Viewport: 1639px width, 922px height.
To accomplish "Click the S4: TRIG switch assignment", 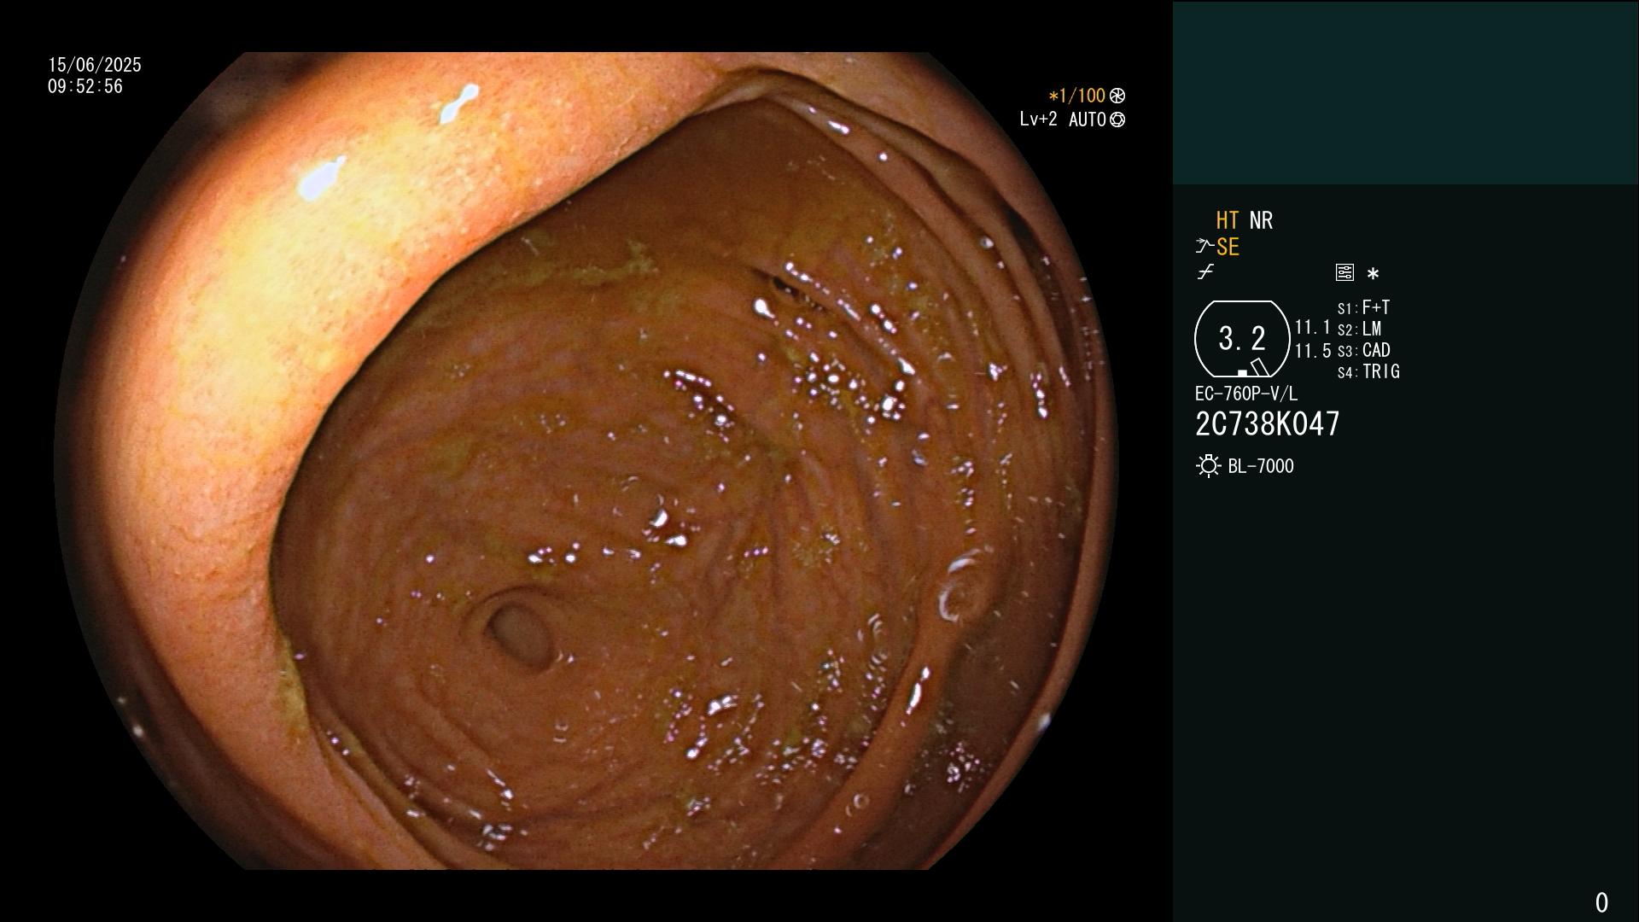I will pos(1368,371).
